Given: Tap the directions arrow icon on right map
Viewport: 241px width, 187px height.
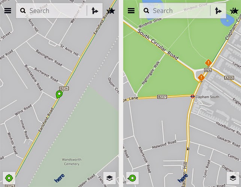Looking at the screenshot, I should tap(218, 11).
